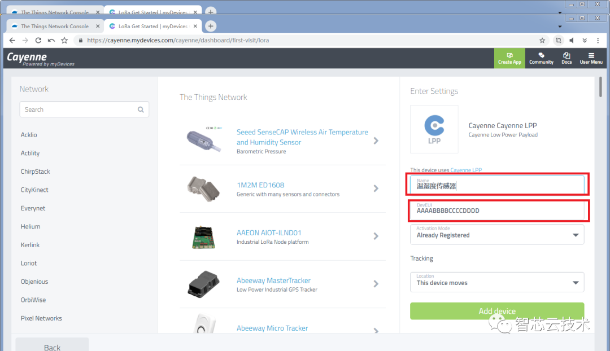This screenshot has height=351, width=610.
Task: Select the Actility network
Action: tap(30, 153)
